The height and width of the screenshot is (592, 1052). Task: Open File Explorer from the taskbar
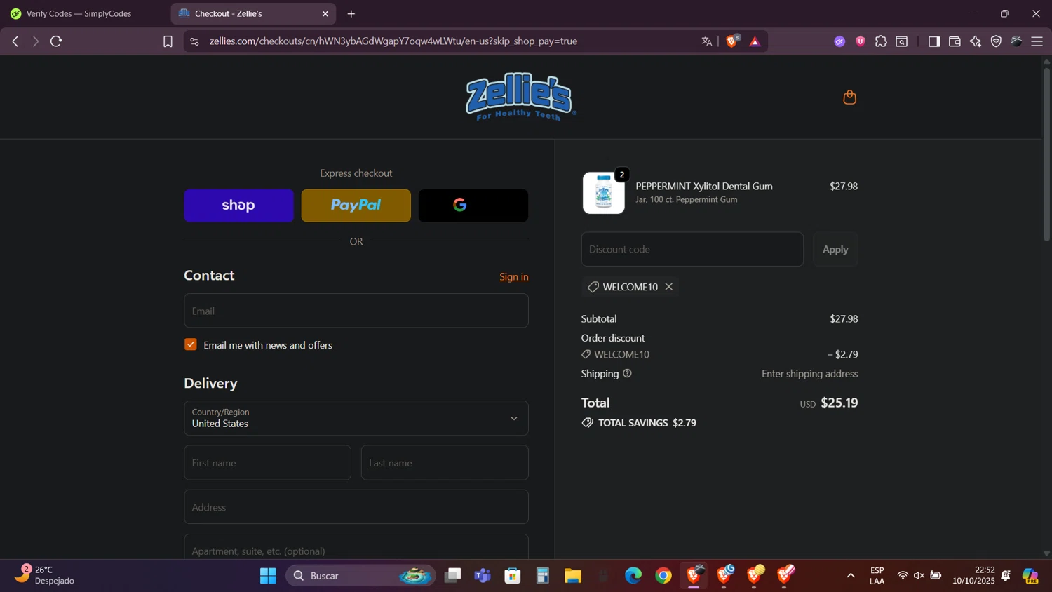[x=573, y=576]
